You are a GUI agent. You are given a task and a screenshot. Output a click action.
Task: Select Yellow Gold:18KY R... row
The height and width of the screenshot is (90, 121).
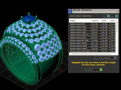[92, 35]
